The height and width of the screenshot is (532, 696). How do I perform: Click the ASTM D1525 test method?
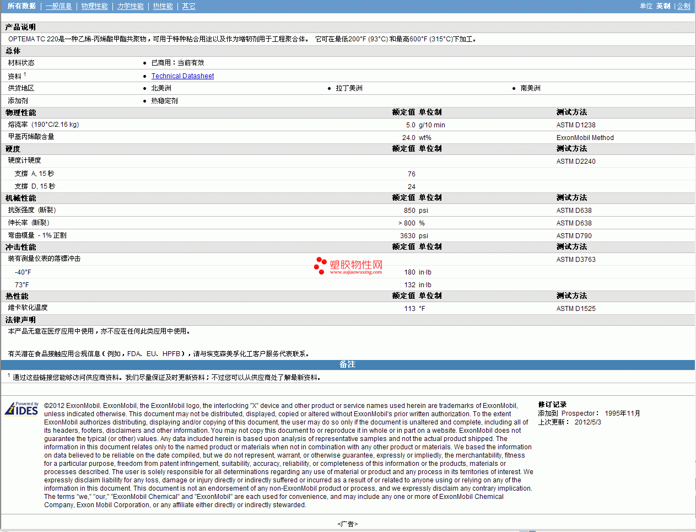576,309
